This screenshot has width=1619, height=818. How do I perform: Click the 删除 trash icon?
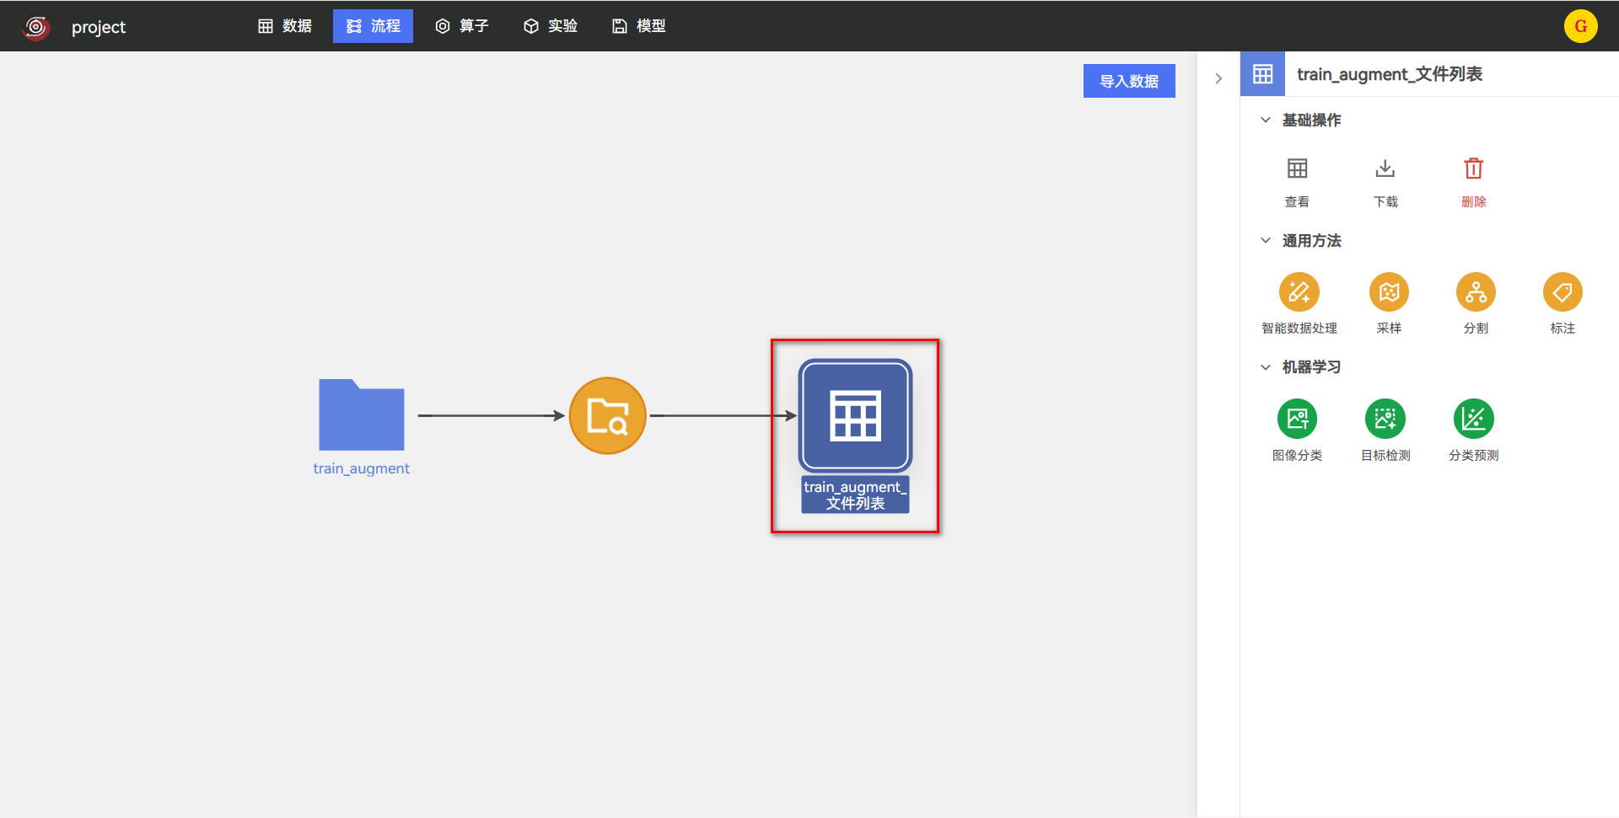[1474, 168]
